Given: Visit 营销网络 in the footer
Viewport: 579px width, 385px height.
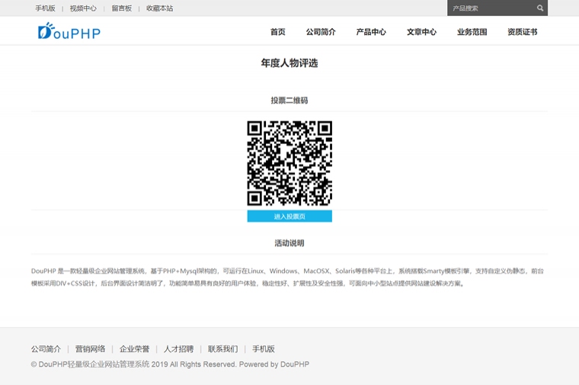Looking at the screenshot, I should pyautogui.click(x=90, y=349).
